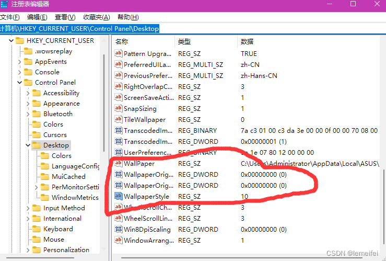Click the WallPaper path data C:\Users\Administrator
Image resolution: width=386 pixels, height=261 pixels.
pyautogui.click(x=310, y=163)
